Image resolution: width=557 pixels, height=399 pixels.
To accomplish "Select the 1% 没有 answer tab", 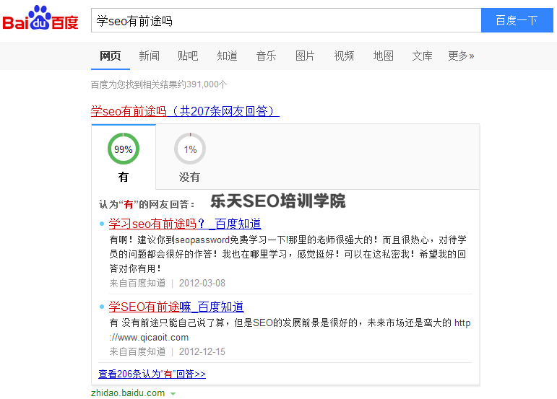I will point(190,157).
